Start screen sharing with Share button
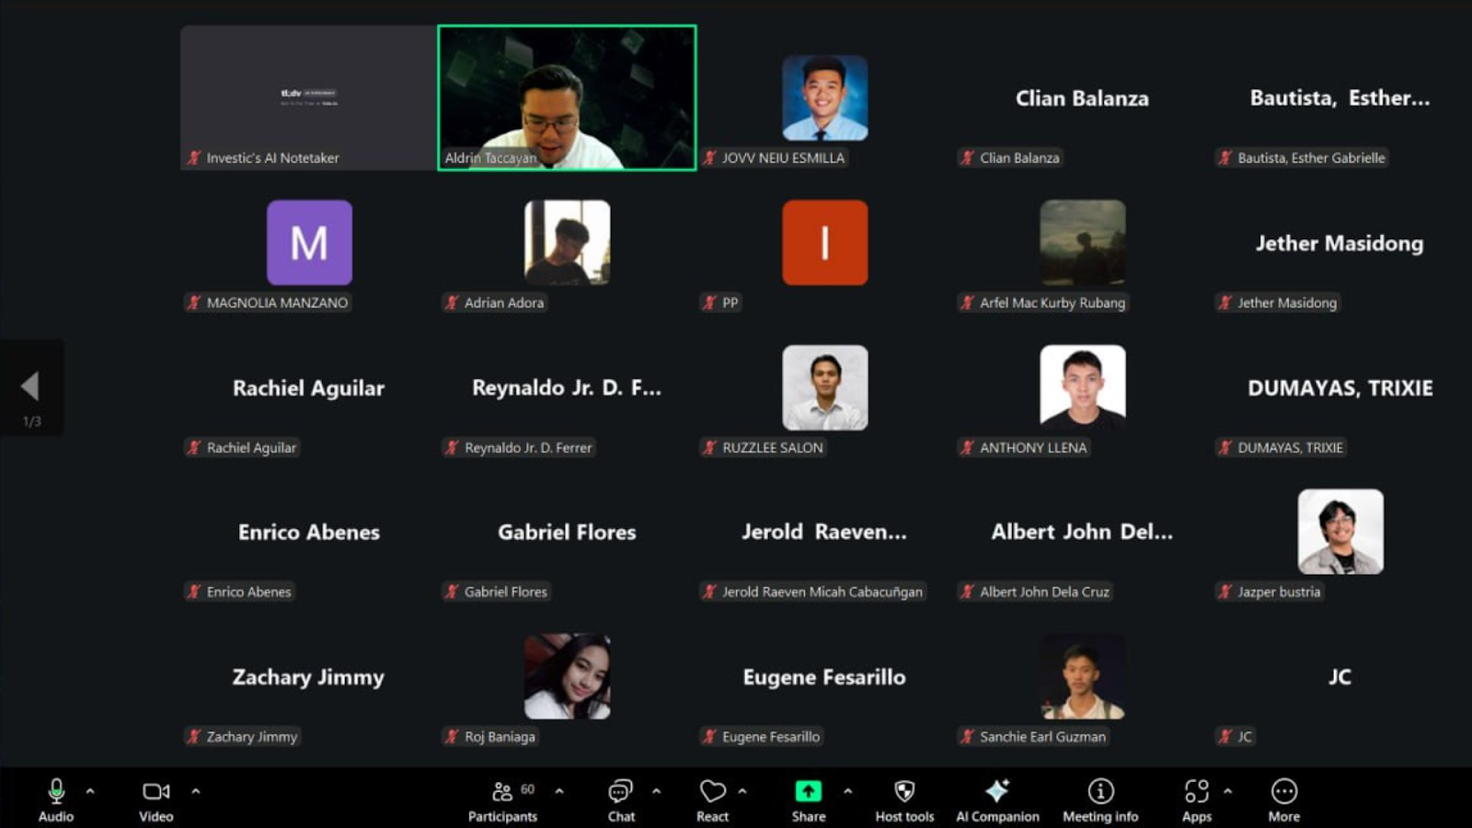Image resolution: width=1472 pixels, height=828 pixels. point(808,792)
